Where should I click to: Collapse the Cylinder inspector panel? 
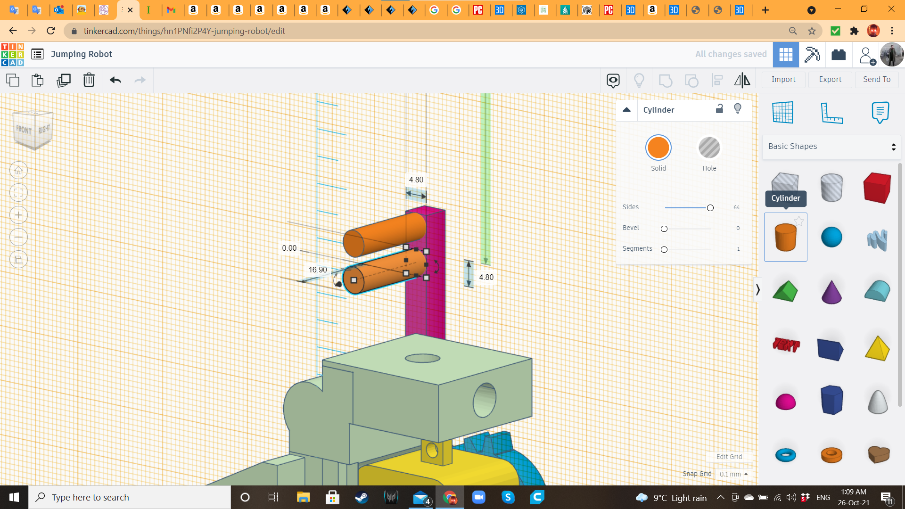626,110
